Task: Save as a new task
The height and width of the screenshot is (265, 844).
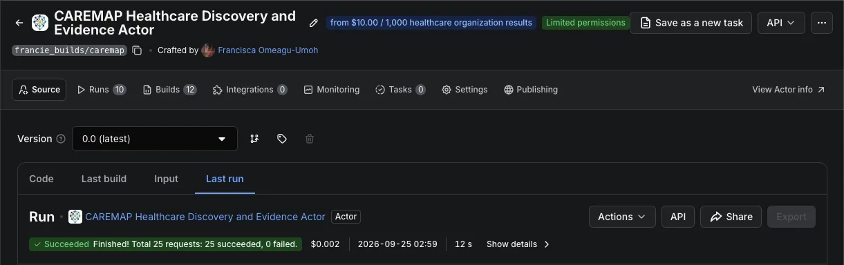Action: pos(691,23)
